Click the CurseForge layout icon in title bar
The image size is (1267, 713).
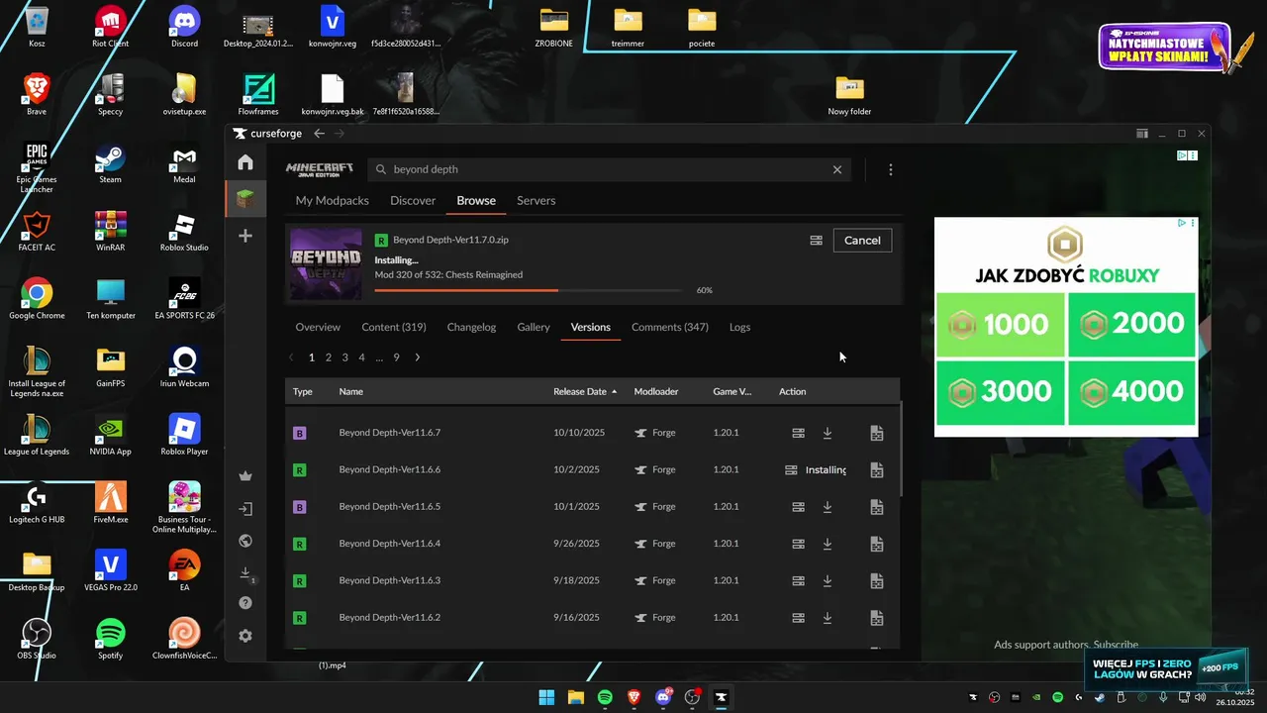(1141, 134)
